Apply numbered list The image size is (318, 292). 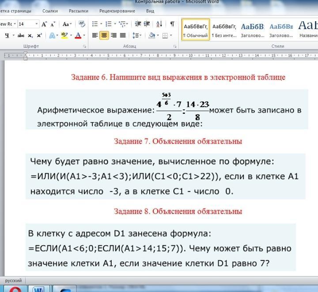109,24
